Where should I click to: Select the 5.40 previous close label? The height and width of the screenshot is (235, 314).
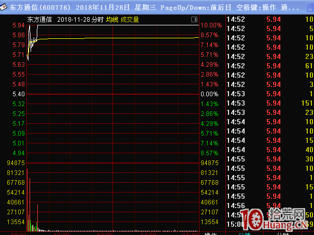click(19, 94)
